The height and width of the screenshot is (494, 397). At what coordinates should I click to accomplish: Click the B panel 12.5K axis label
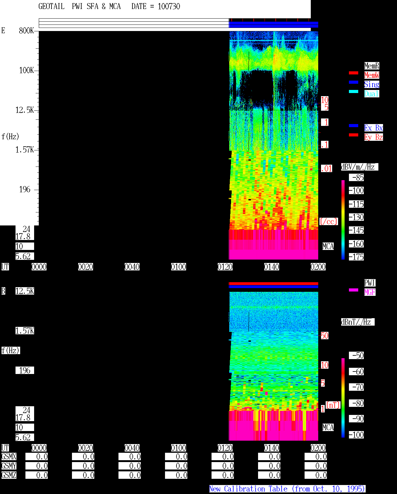(25, 291)
